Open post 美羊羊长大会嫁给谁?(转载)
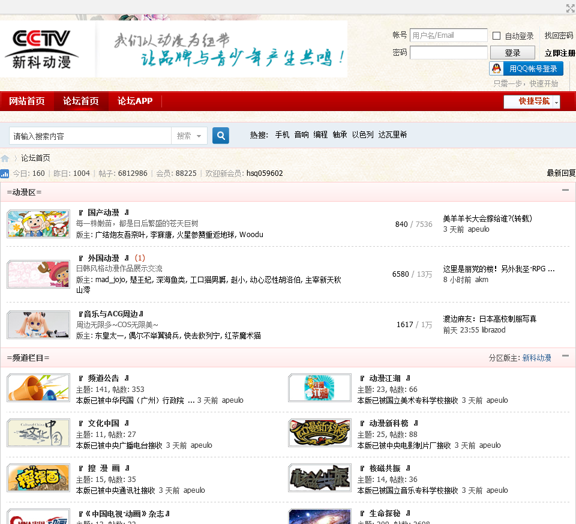The height and width of the screenshot is (524, 576). [x=487, y=218]
